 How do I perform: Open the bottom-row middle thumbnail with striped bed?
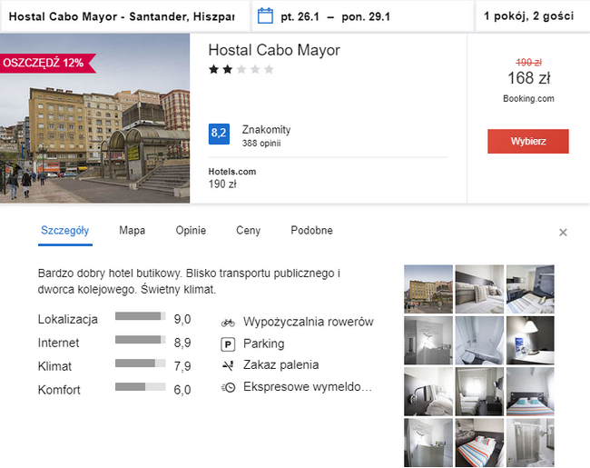coord(479,443)
